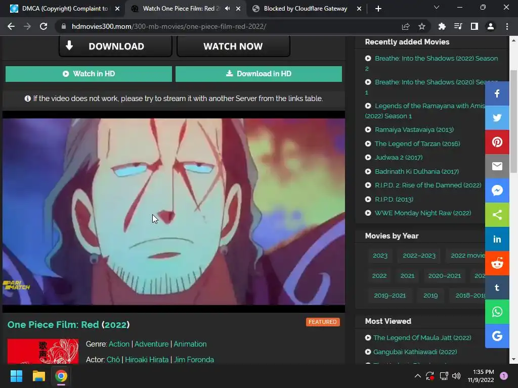Open Chrome profile icon
The image size is (518, 388).
(x=491, y=26)
